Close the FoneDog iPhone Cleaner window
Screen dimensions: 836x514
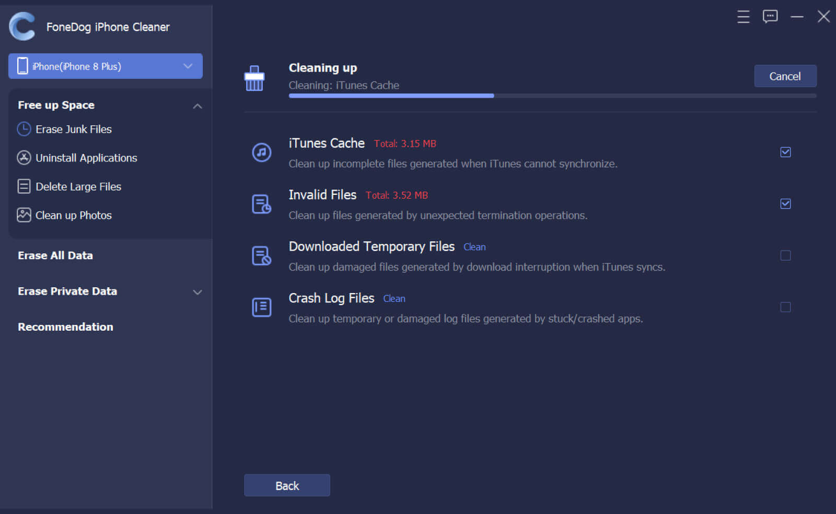(823, 17)
